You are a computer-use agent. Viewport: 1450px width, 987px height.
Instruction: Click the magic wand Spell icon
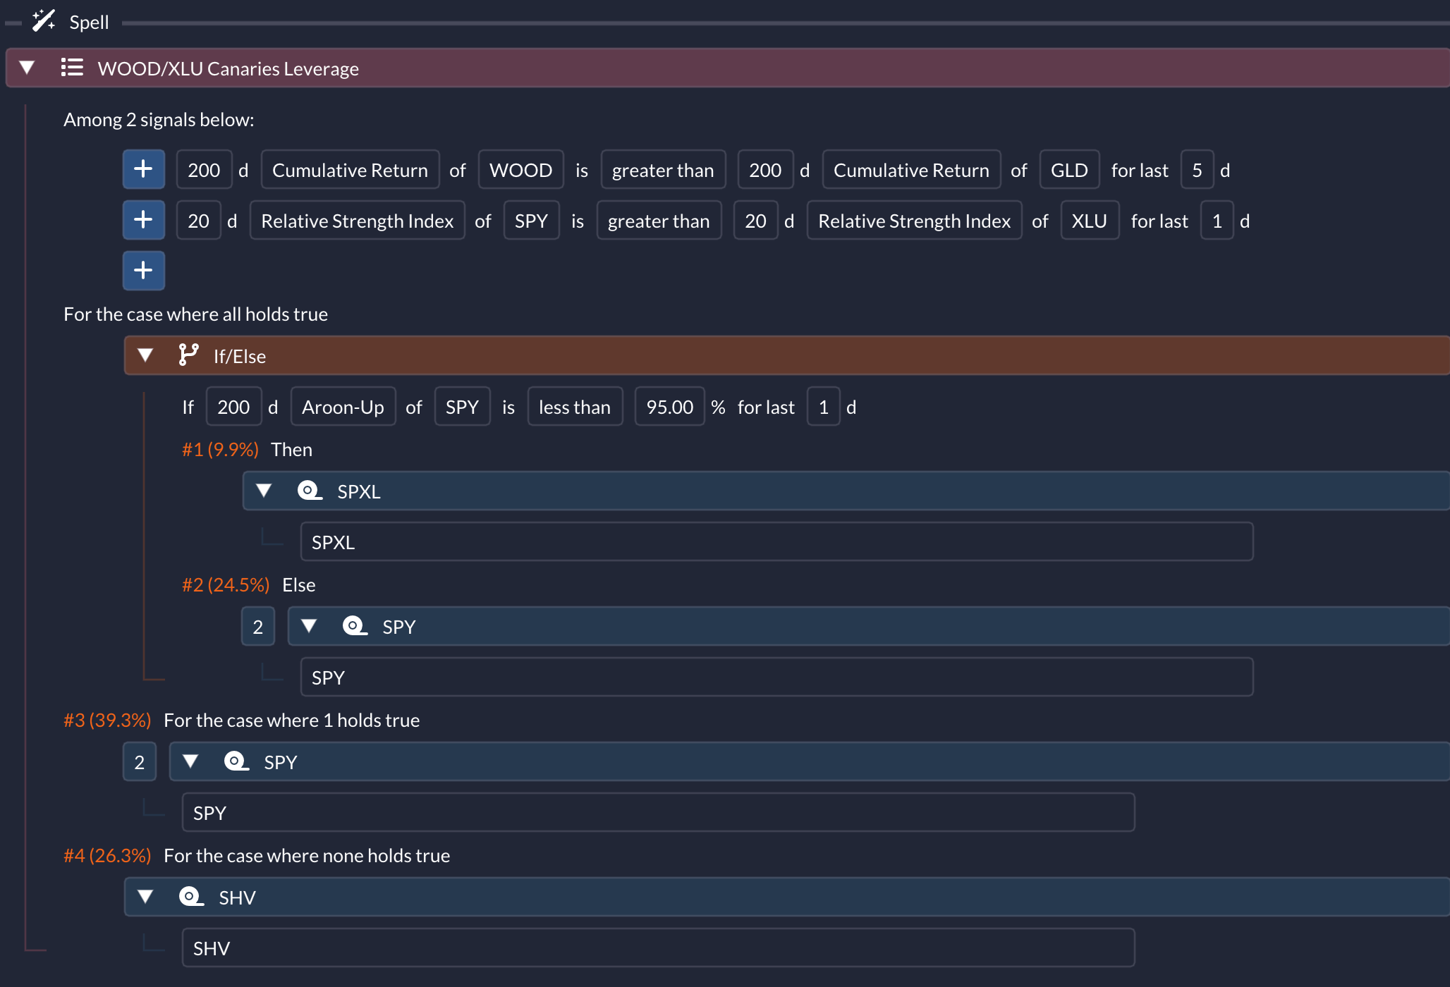tap(43, 21)
